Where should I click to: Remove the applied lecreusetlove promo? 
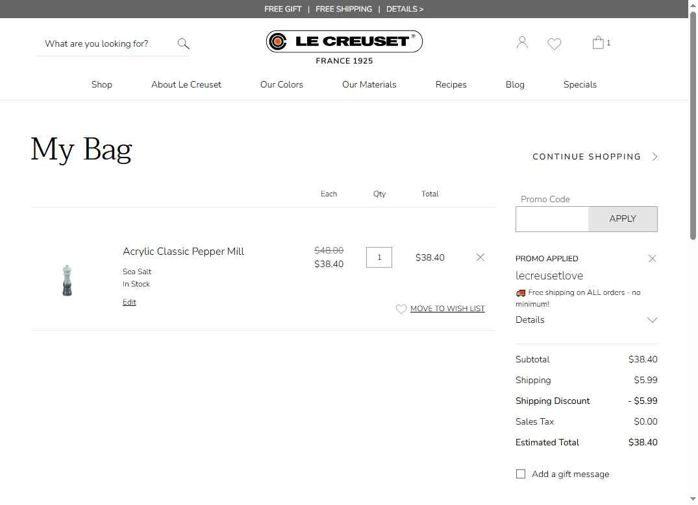[652, 258]
